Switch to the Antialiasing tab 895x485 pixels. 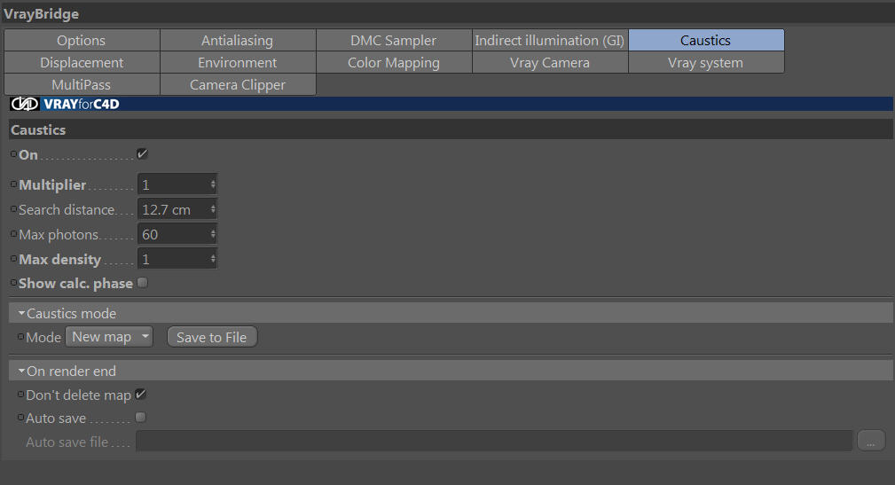tap(238, 41)
